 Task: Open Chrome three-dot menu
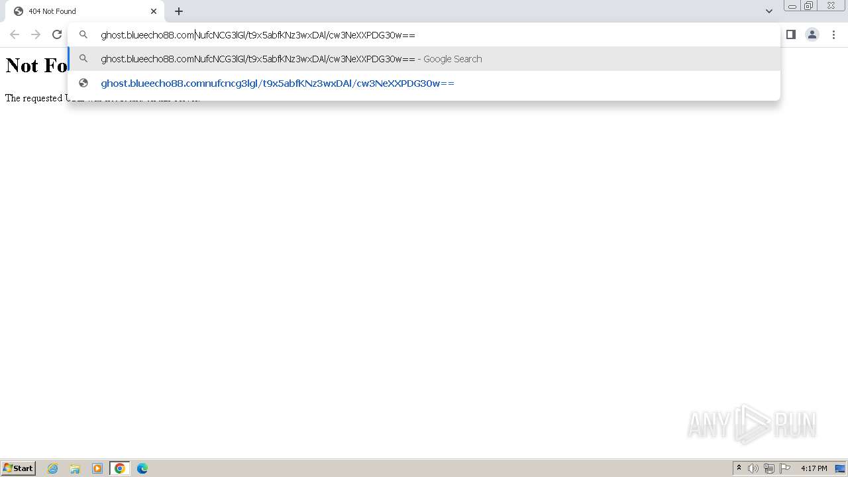point(833,34)
